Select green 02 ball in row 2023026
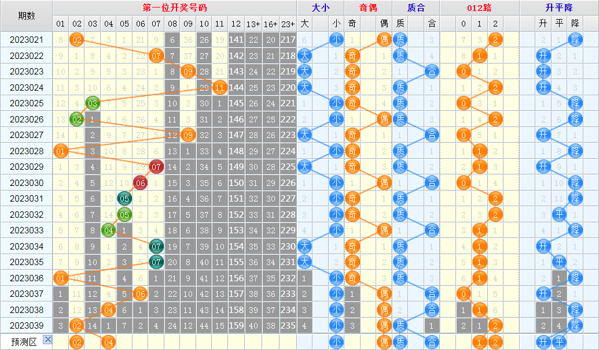The width and height of the screenshot is (599, 350). [77, 120]
